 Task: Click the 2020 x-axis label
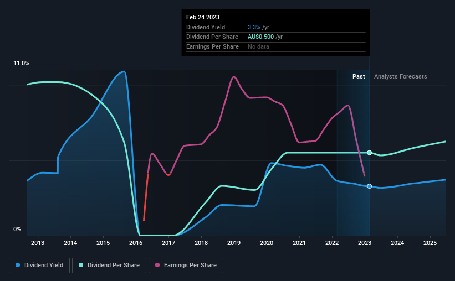pos(267,243)
